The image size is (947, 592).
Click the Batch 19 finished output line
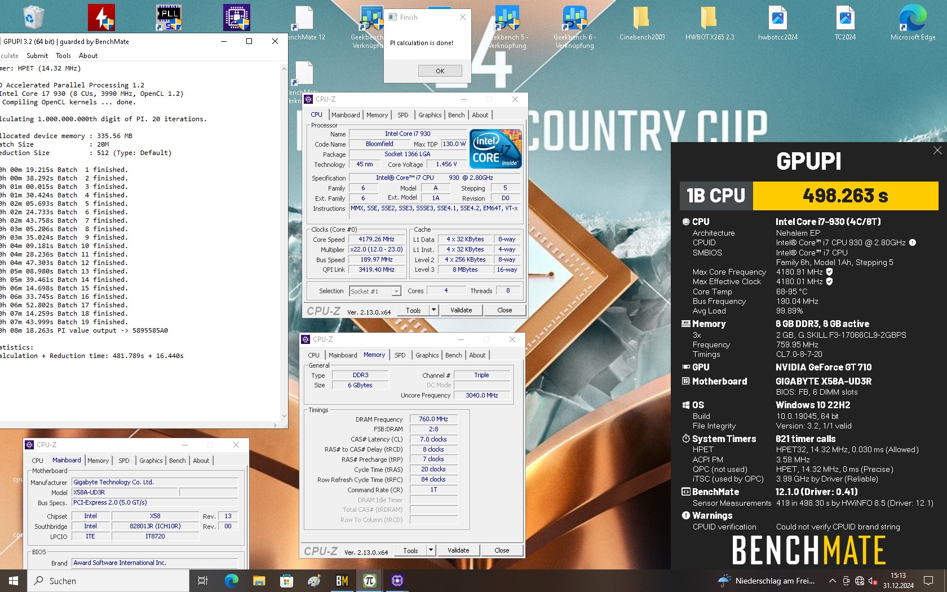[64, 322]
